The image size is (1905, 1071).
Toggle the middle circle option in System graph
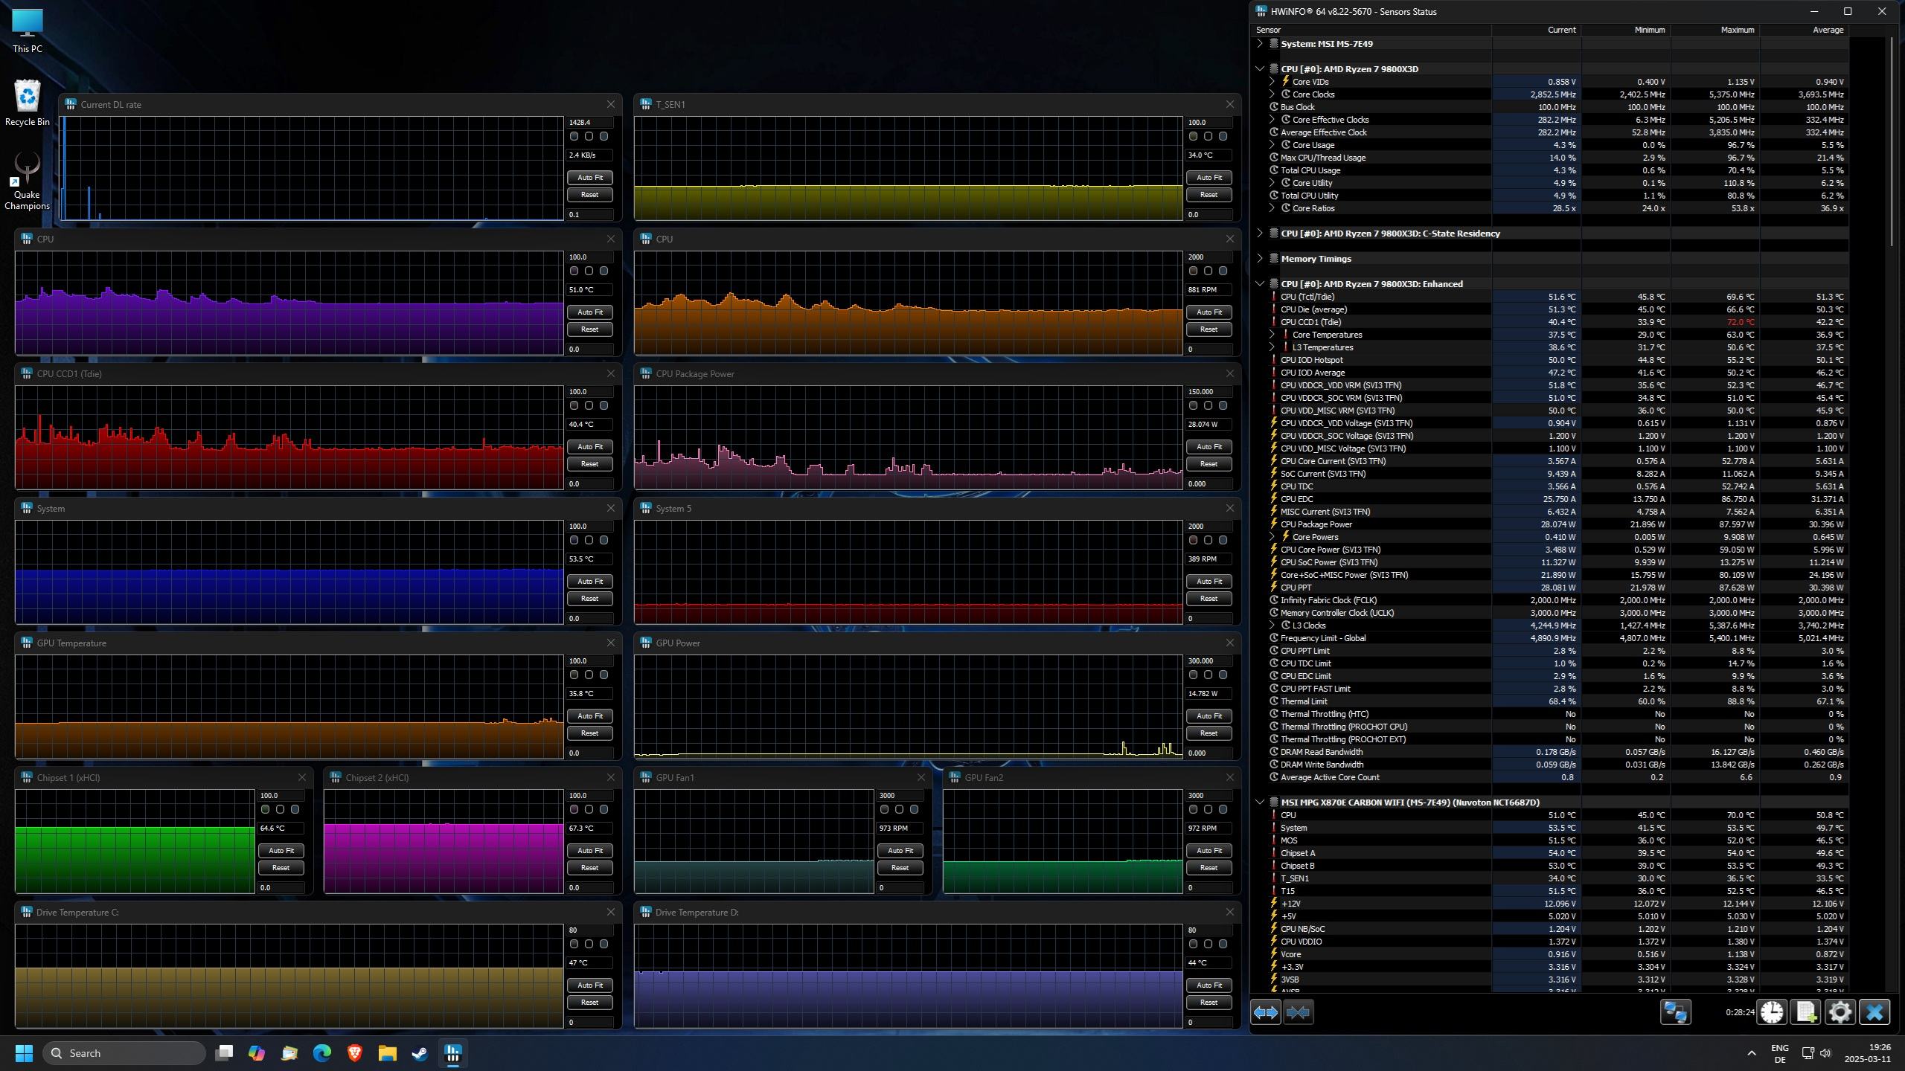[x=589, y=540]
